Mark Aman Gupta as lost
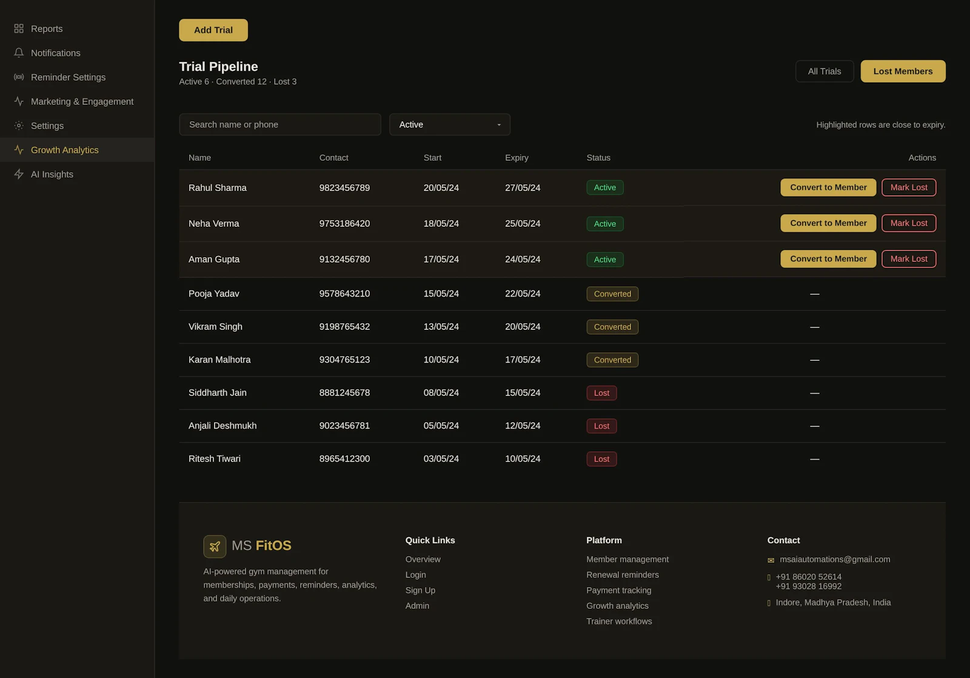 (909, 259)
